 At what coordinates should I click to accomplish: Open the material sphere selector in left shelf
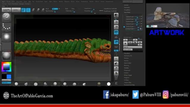7,56
